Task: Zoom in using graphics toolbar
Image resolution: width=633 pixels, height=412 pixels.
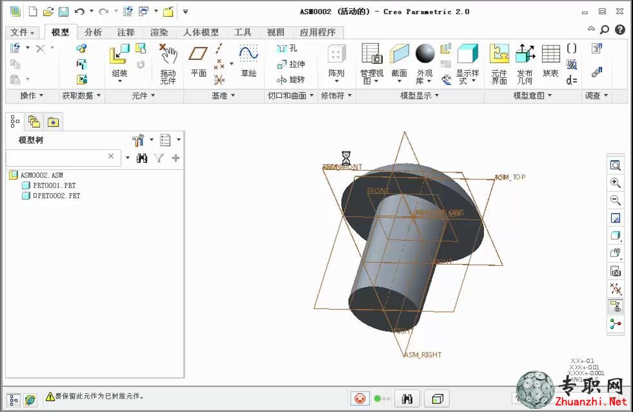Action: click(x=615, y=183)
